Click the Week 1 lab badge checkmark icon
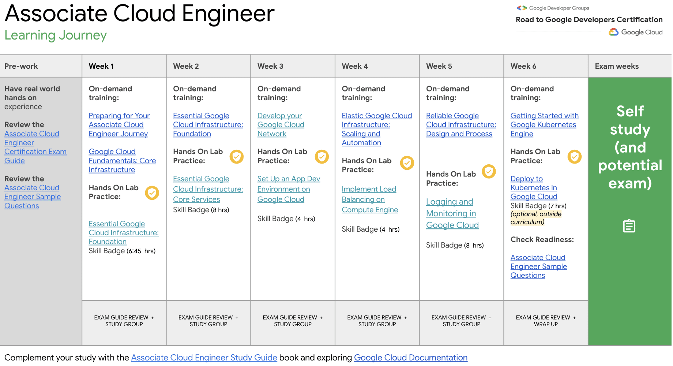The height and width of the screenshot is (366, 673). pos(152,193)
